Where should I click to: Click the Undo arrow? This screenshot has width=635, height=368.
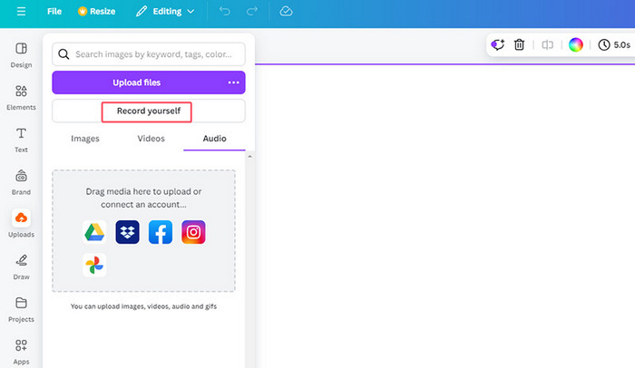coord(225,12)
